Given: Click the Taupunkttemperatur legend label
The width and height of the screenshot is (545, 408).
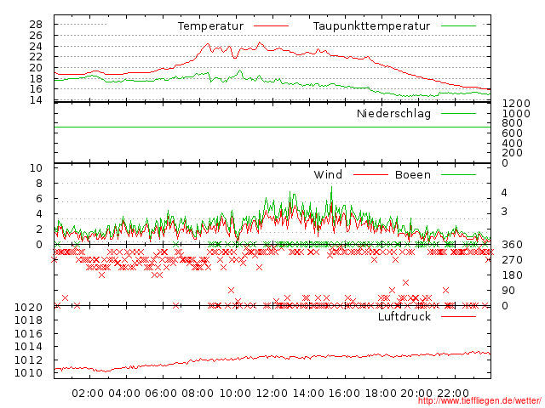Looking at the screenshot, I should (371, 26).
